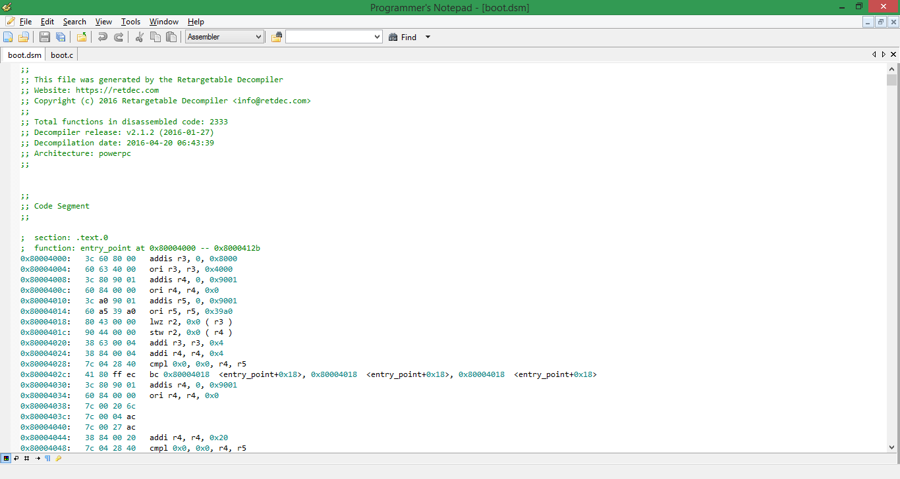This screenshot has height=479, width=900.
Task: Open the Edit menu
Action: click(x=47, y=22)
